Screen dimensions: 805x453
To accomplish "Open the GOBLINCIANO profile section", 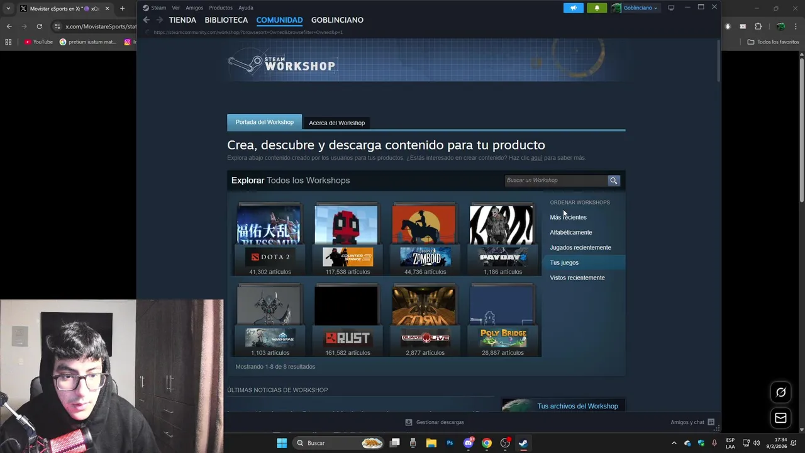I will coord(337,20).
